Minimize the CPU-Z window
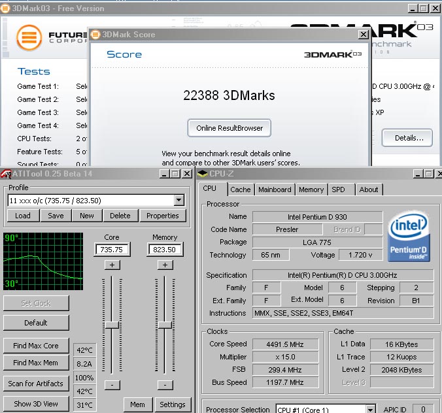The height and width of the screenshot is (413, 442). 418,174
